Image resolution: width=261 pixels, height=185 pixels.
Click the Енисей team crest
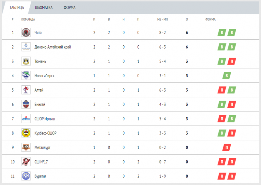click(x=26, y=104)
